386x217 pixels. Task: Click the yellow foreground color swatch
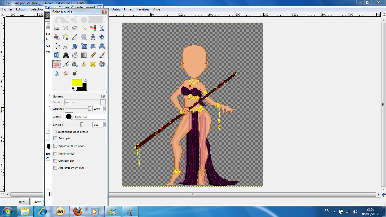(77, 83)
